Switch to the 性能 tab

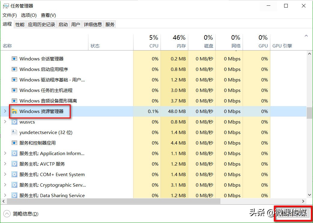(x=20, y=24)
